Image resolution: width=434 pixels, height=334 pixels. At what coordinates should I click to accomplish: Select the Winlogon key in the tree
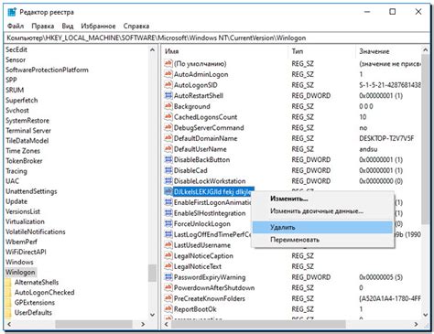point(20,272)
